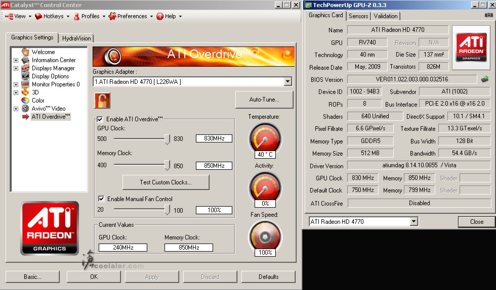Screen dimensions: 496x290
Task: Click the GPU Clock slider handle
Action: tap(168, 139)
